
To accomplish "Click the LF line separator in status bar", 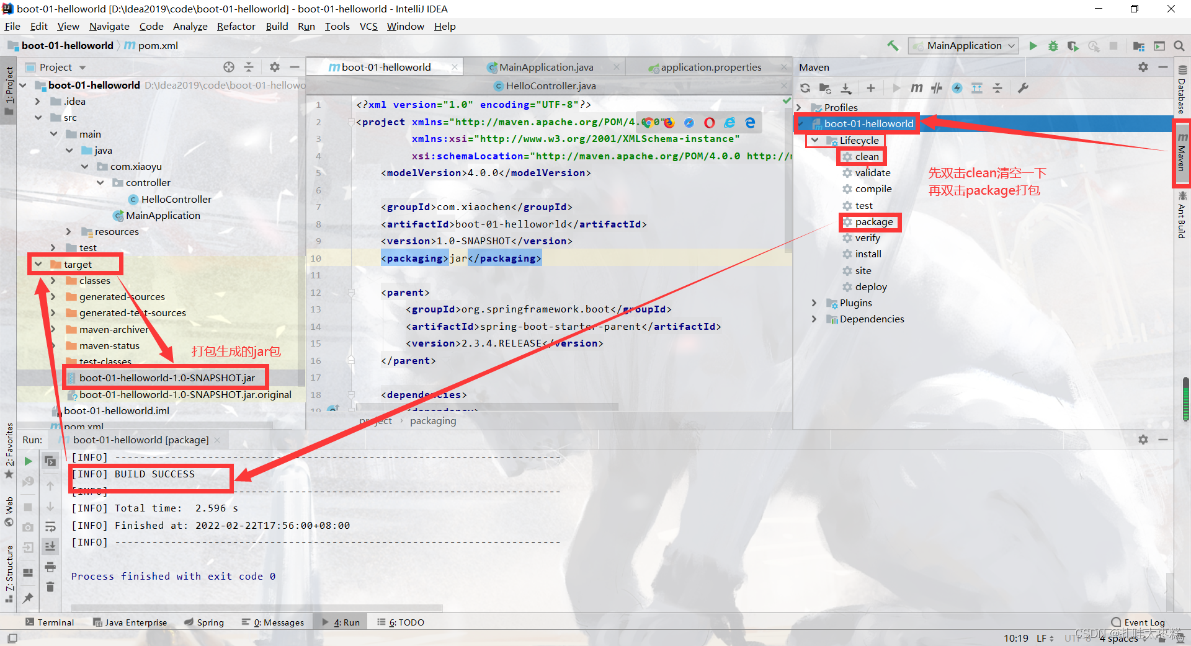I will (x=1045, y=638).
